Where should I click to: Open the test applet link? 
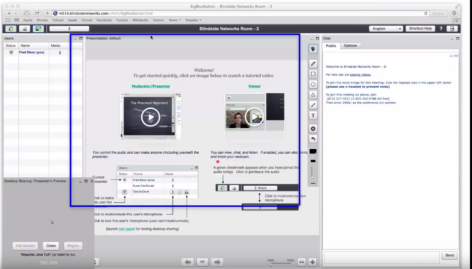coord(127,229)
